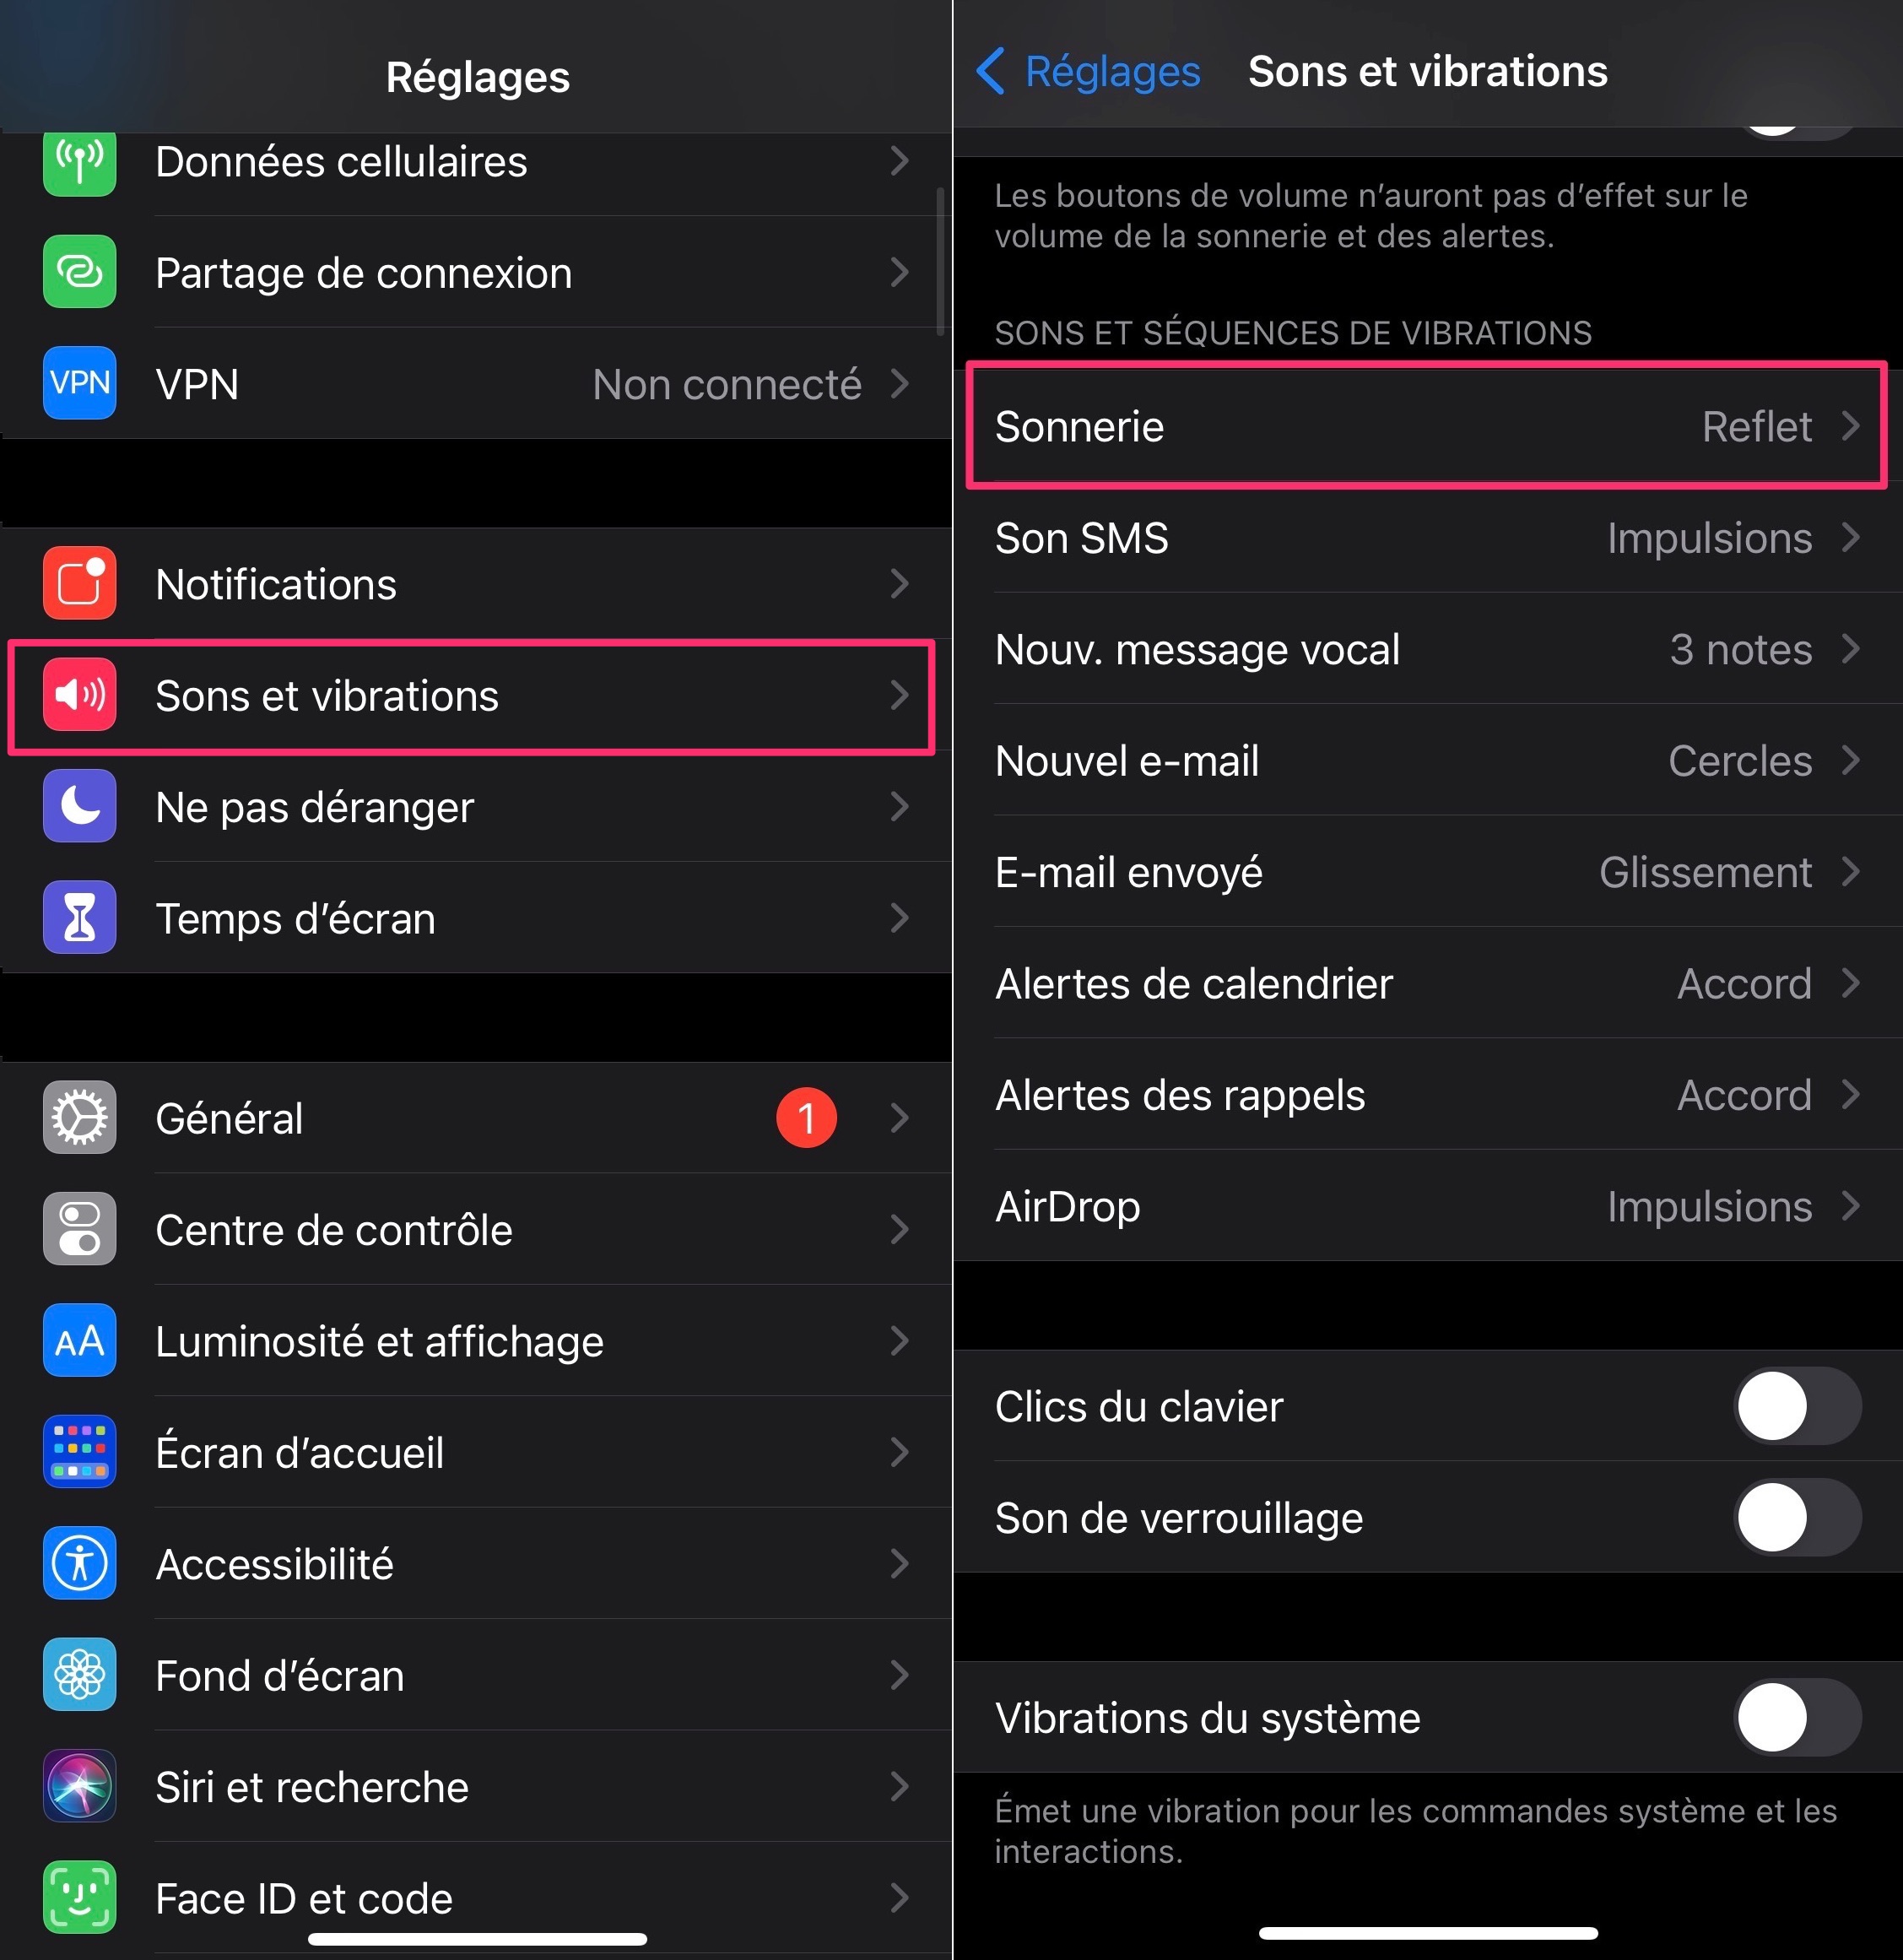Tap the red Notifications icon
The image size is (1903, 1960).
click(79, 584)
